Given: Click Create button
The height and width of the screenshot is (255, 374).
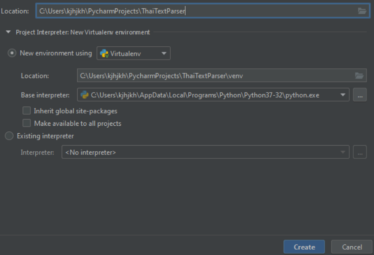Looking at the screenshot, I should point(304,247).
